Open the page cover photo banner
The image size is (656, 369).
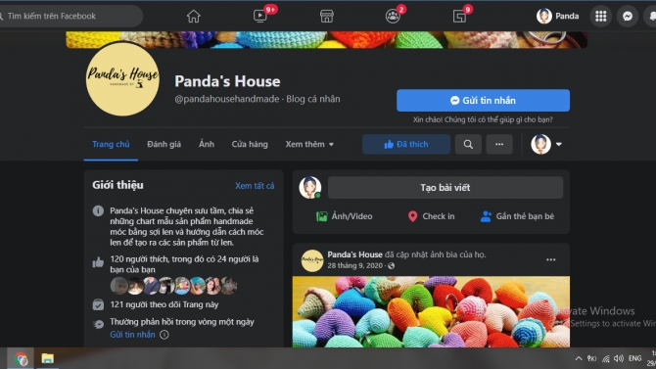[326, 40]
